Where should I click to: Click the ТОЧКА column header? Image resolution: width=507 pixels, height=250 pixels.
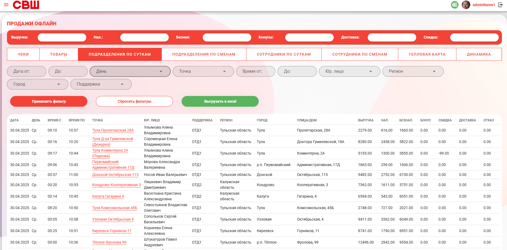(x=97, y=120)
